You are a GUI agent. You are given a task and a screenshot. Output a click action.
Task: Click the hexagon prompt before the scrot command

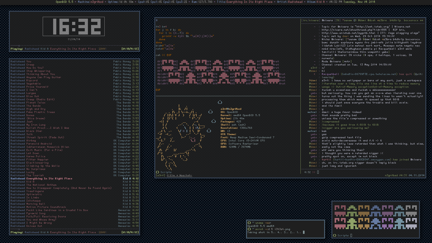(249, 229)
